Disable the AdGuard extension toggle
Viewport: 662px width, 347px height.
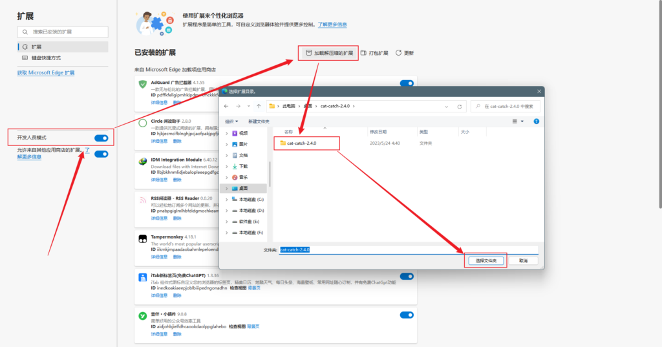point(407,83)
